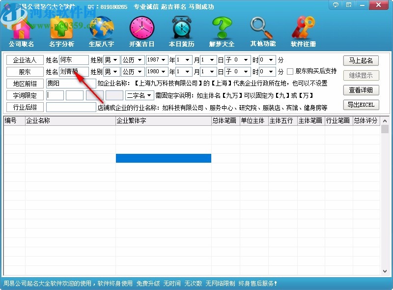Click the 软件注册 software registration key icon
Screen dimensions: 393x290
[302, 29]
